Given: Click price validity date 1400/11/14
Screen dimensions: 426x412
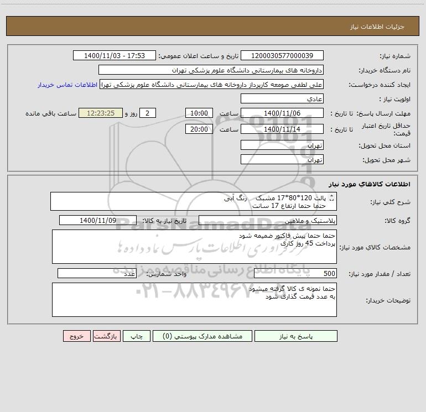Looking at the screenshot, I should (282, 129).
